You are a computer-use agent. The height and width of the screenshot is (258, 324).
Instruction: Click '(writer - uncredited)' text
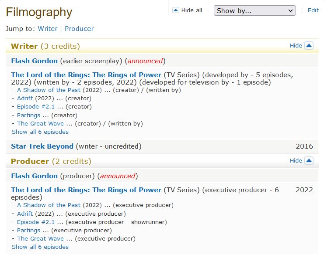(x=109, y=146)
